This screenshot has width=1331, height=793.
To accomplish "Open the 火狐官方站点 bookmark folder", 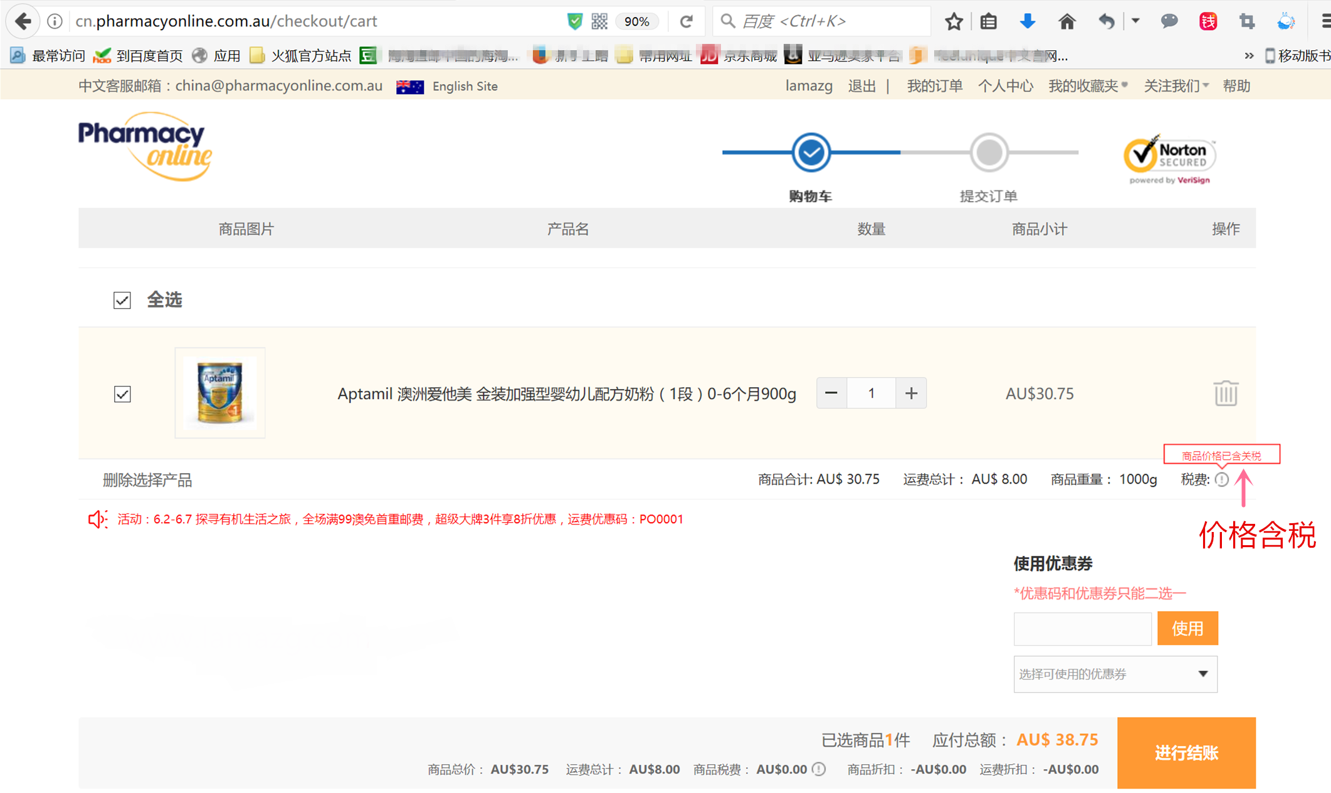I will point(300,56).
